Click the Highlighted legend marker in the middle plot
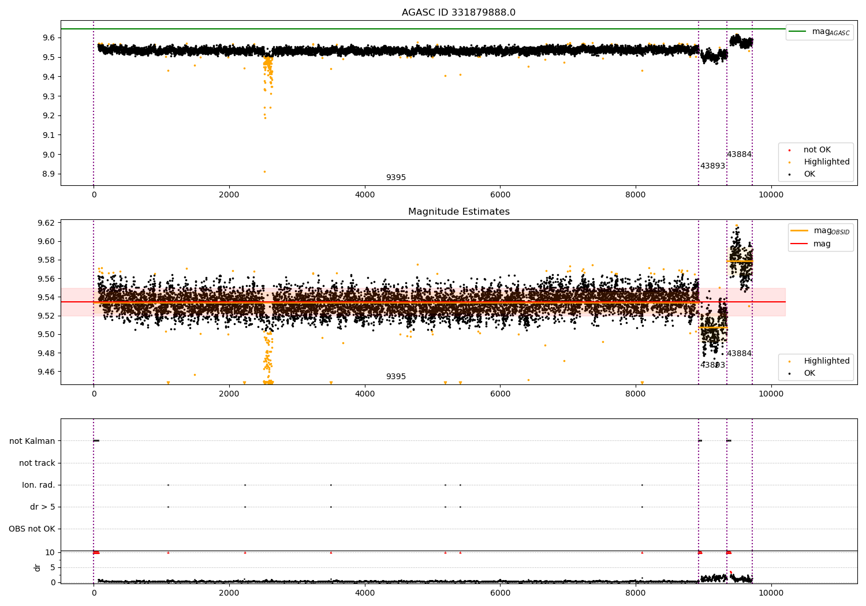866x606 pixels. coord(789,361)
